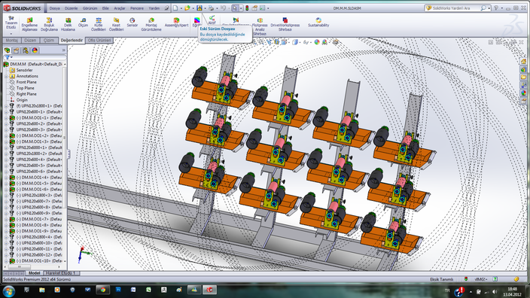Open the Düzenle menu
The height and width of the screenshot is (298, 530).
click(x=71, y=8)
